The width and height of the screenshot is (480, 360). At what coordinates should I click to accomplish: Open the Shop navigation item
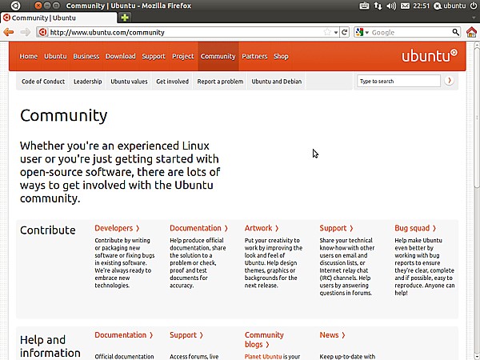pyautogui.click(x=281, y=56)
